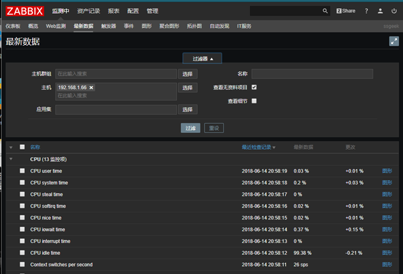
Task: Open the 配置 top menu
Action: 133,11
